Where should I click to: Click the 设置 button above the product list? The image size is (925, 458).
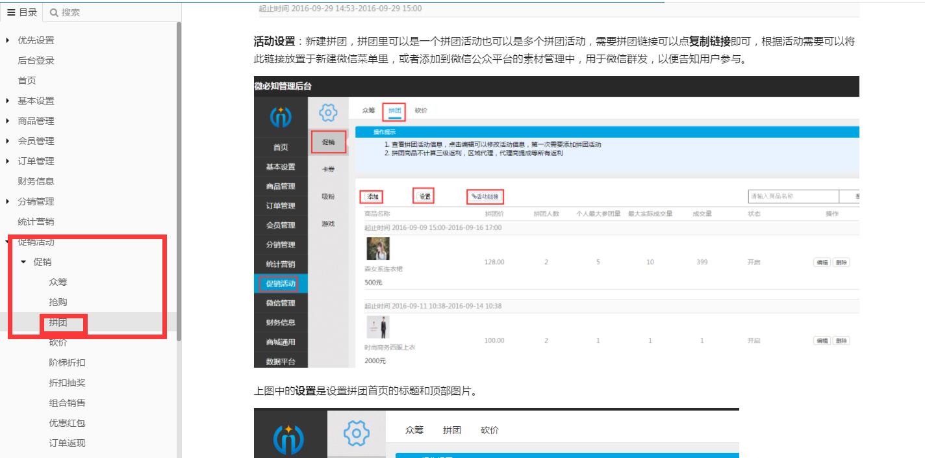[x=423, y=196]
